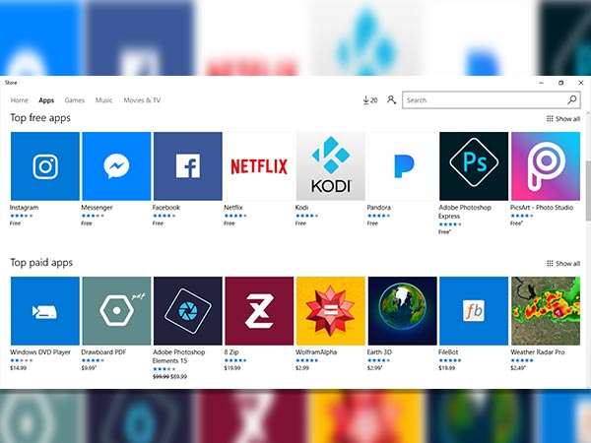This screenshot has height=443, width=591.
Task: Show all top free apps
Action: [563, 119]
